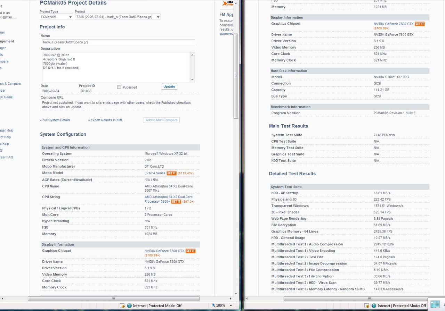This screenshot has width=445, height=311.
Task: Open the Full System Details link
Action: (56, 120)
